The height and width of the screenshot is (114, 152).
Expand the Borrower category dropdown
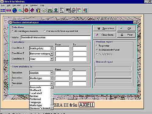point(52,54)
